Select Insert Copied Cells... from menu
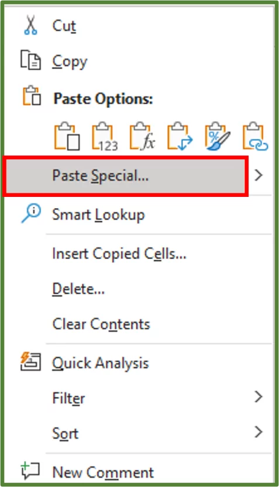This screenshot has width=279, height=487. (119, 254)
